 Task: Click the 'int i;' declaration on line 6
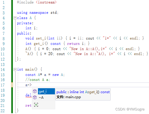pyautogui.click(x=31, y=28)
